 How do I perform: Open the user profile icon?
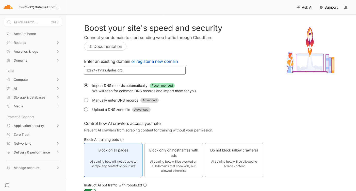346,7
